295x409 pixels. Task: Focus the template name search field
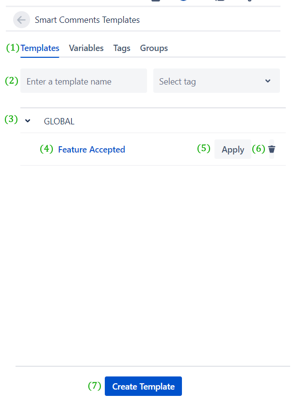coord(83,81)
